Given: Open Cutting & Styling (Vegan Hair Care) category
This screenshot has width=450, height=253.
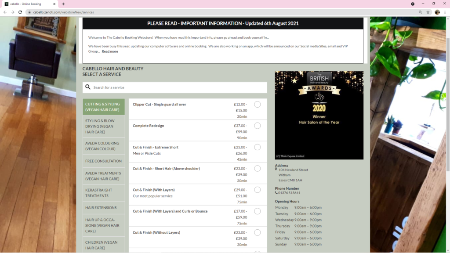Looking at the screenshot, I should (104, 107).
